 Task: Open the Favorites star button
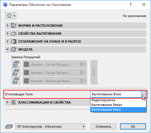[x=11, y=16]
